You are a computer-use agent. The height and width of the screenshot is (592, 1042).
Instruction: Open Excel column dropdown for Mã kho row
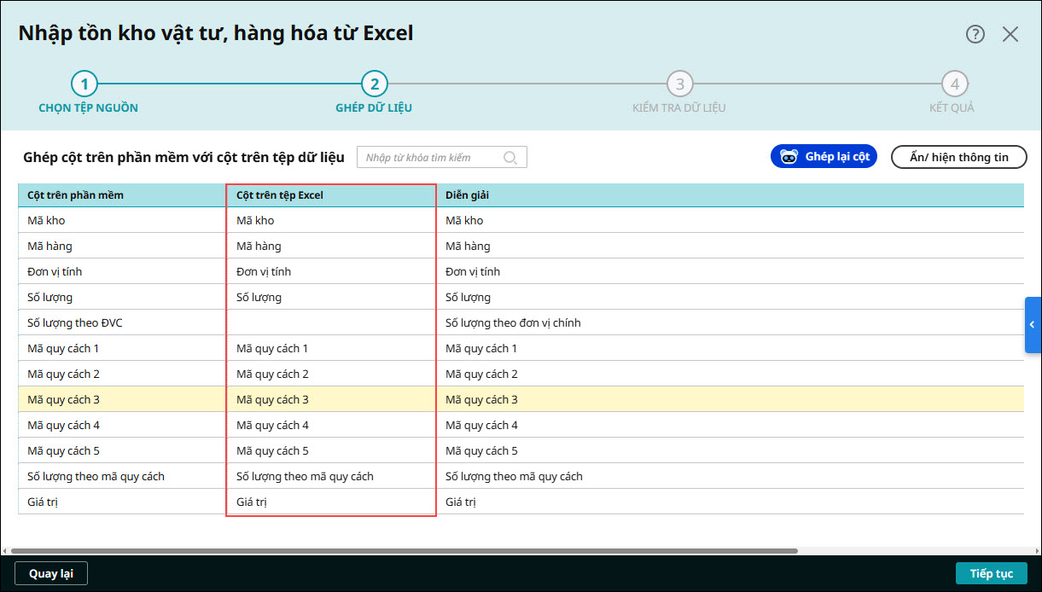click(x=331, y=220)
